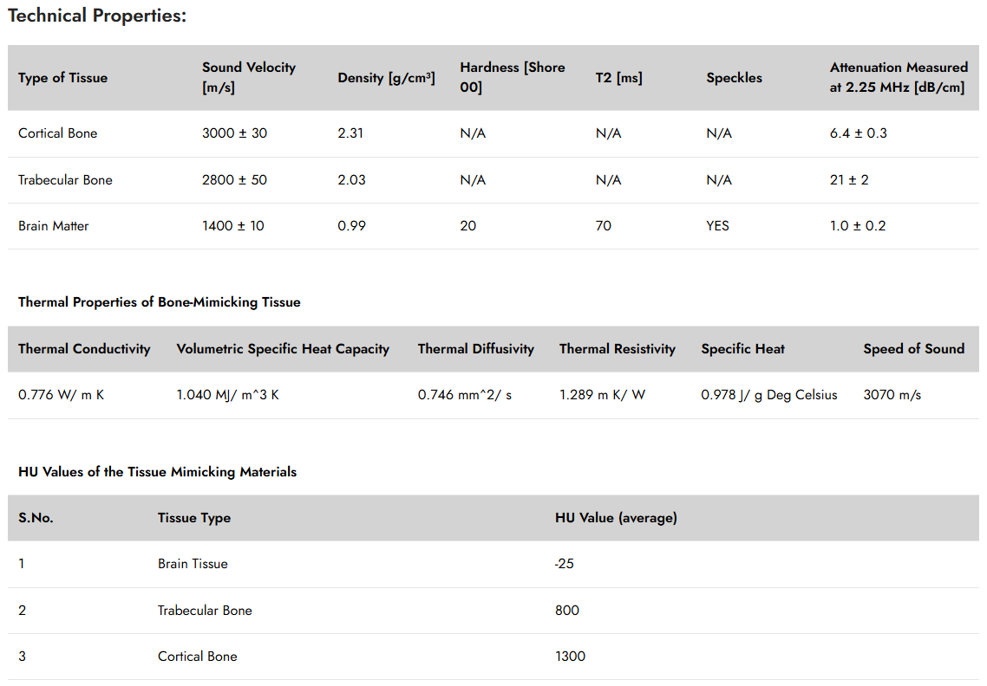Click the Attenuation Measured column header
Screen dimensions: 987x686
[899, 77]
